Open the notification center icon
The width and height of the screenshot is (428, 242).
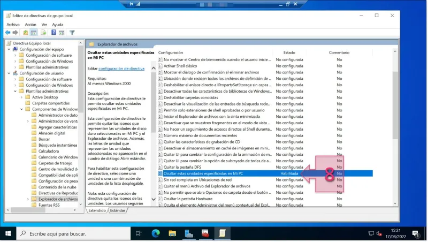tap(416, 233)
